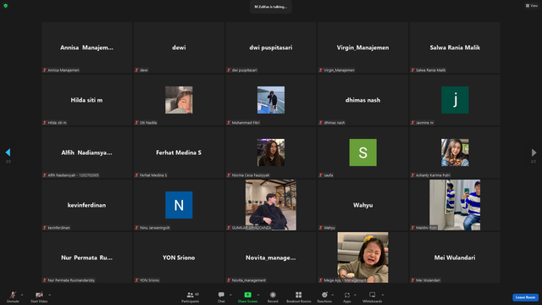Viewport: 542px width, 305px height.
Task: Expand reactions options arrow
Action: click(333, 295)
